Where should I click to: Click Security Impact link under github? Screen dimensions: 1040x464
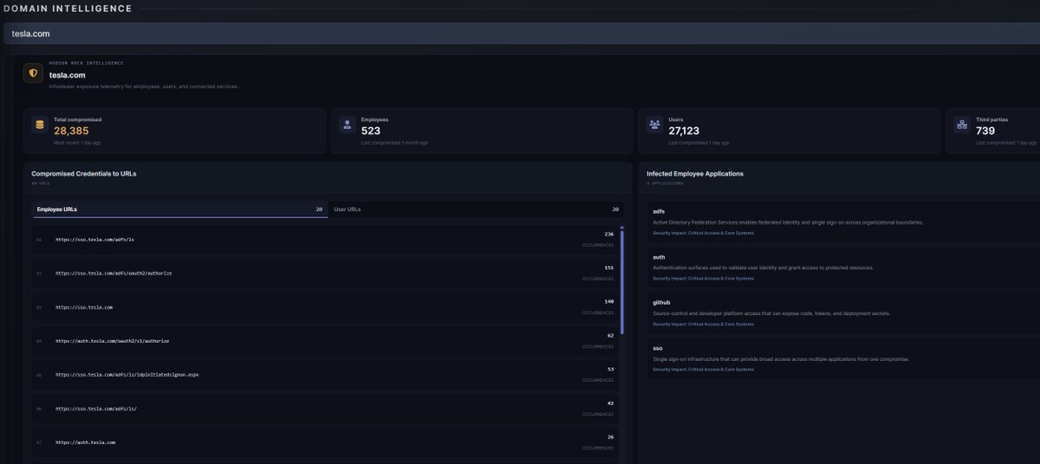[x=703, y=324]
